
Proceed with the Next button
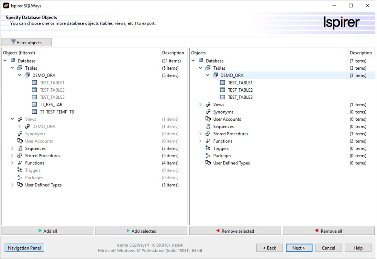coord(299,248)
